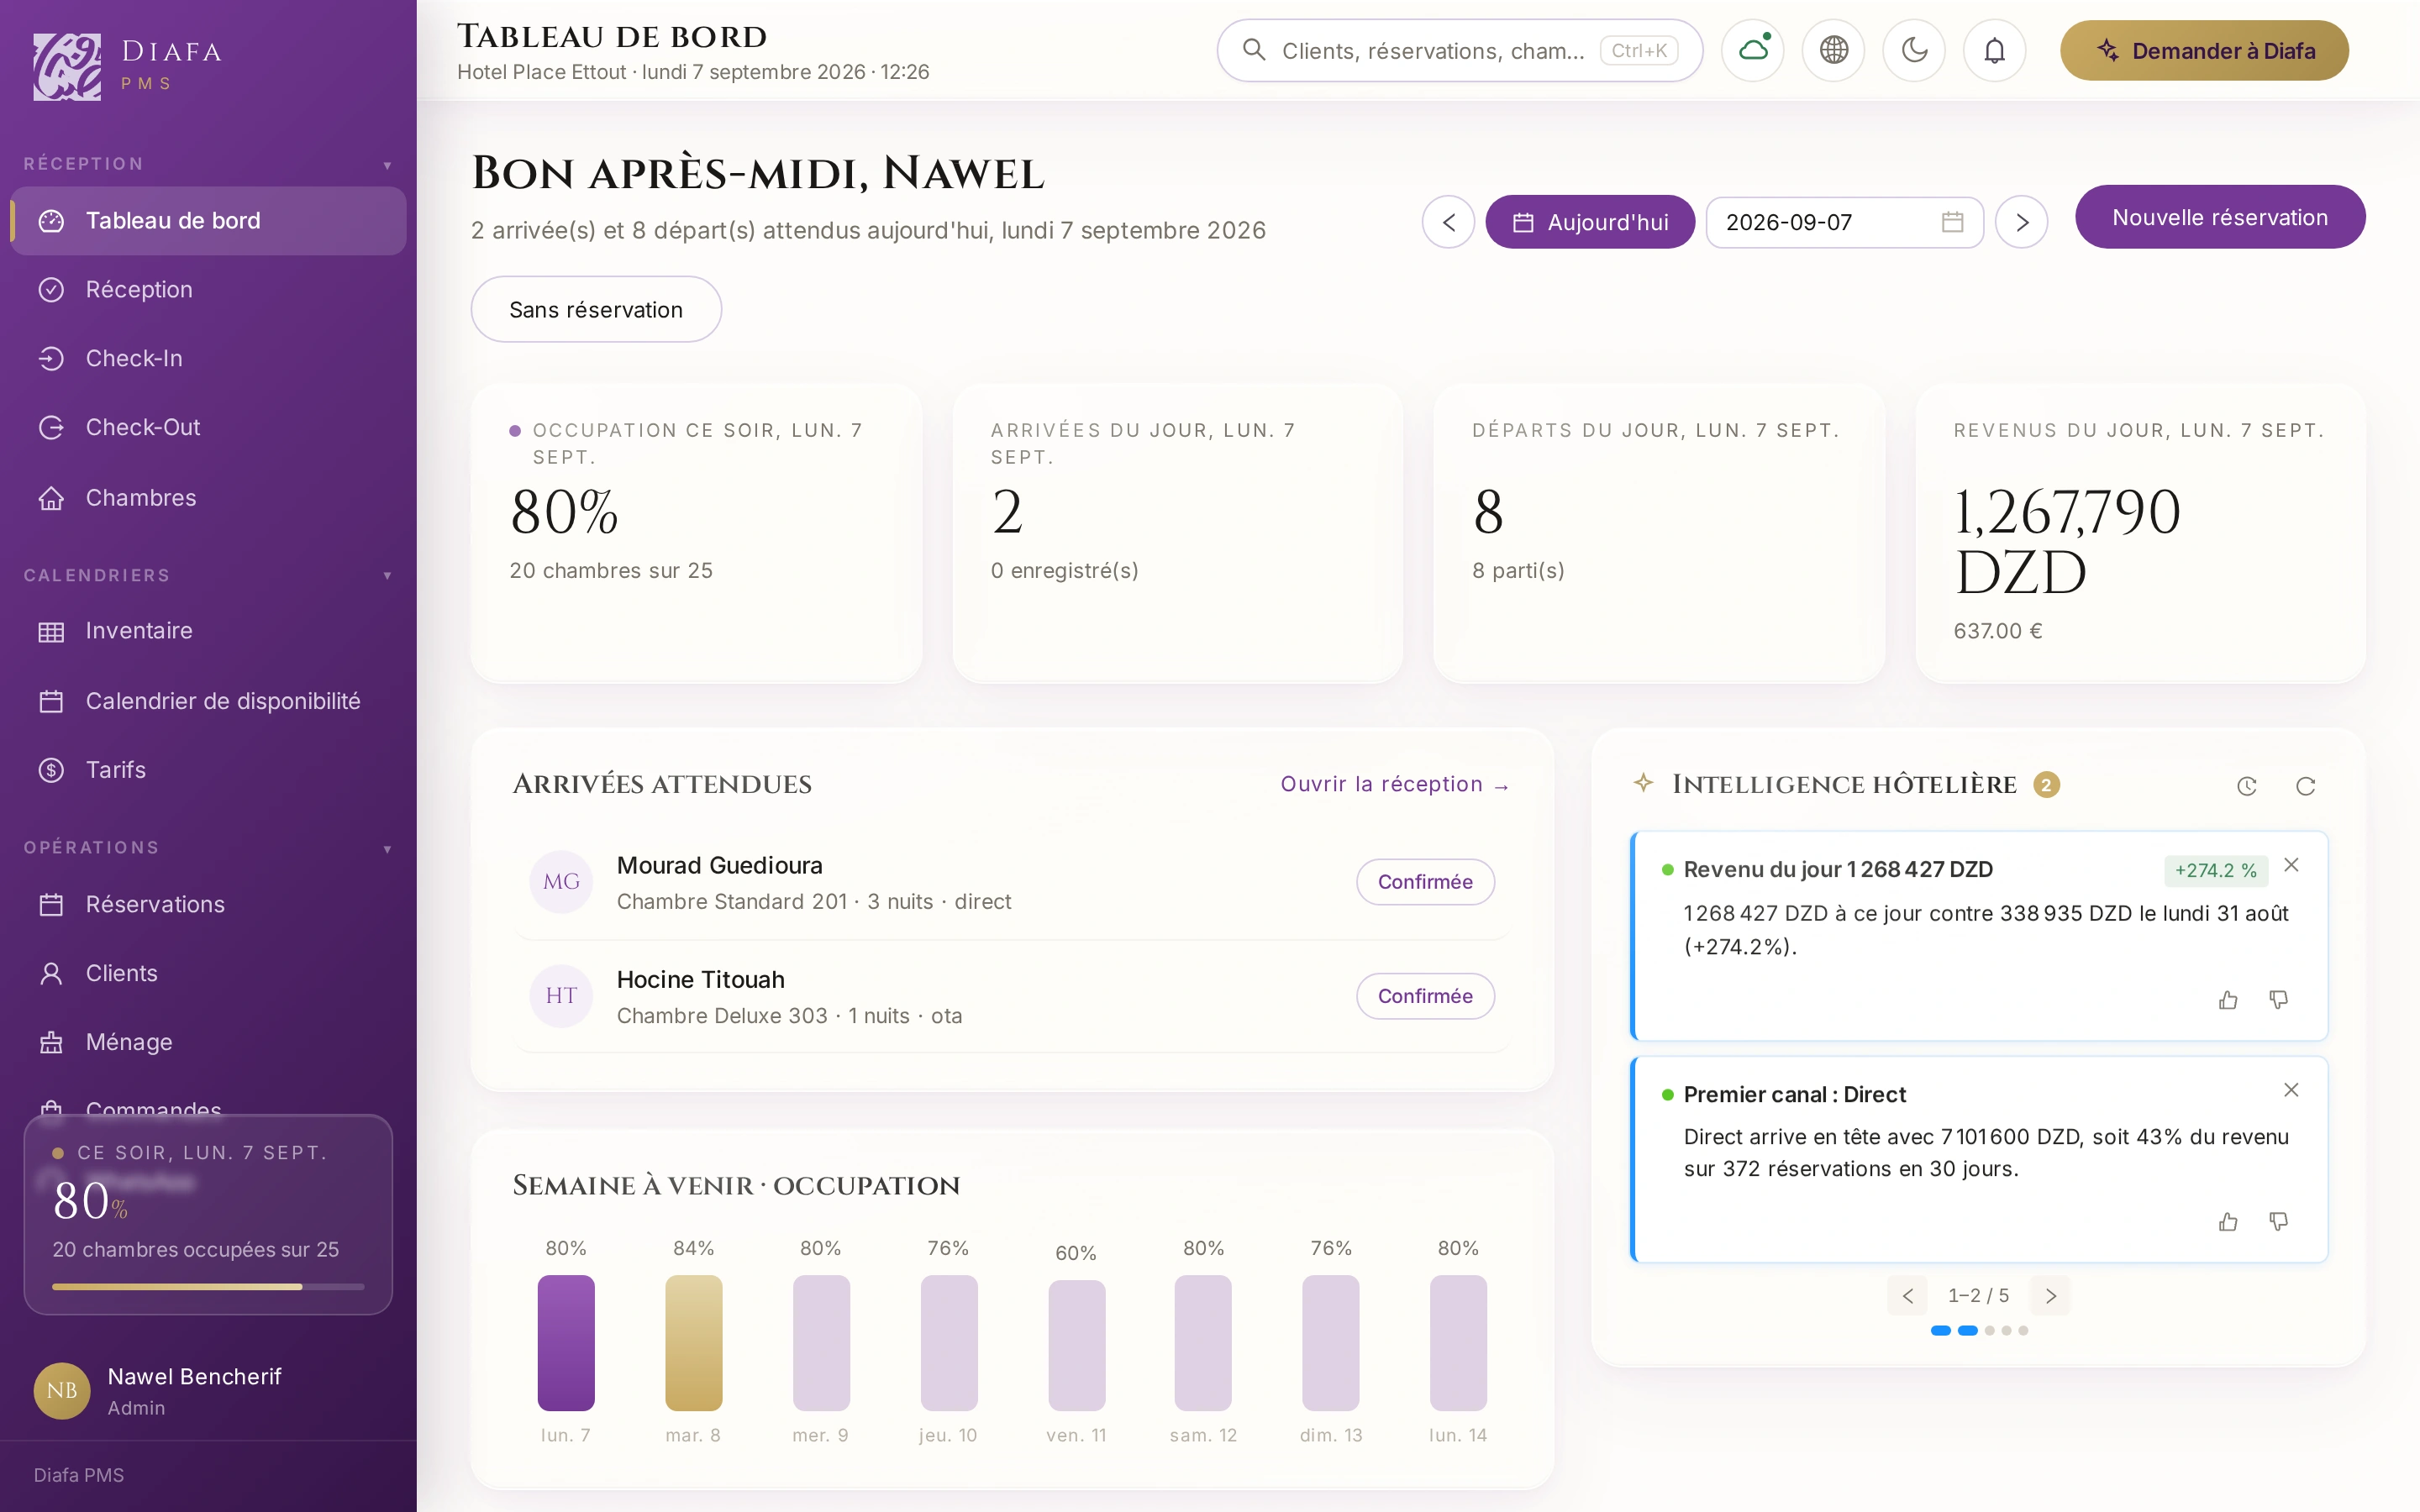
Task: Thumbs down the Premier canal insight
Action: click(x=2278, y=1222)
